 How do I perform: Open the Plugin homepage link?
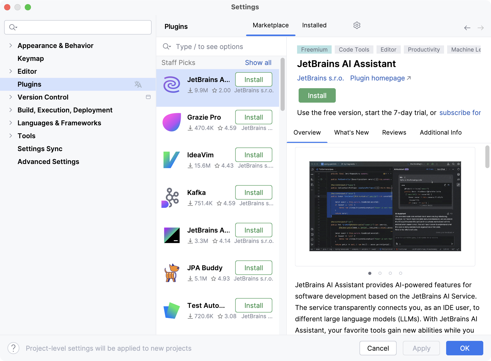point(378,78)
